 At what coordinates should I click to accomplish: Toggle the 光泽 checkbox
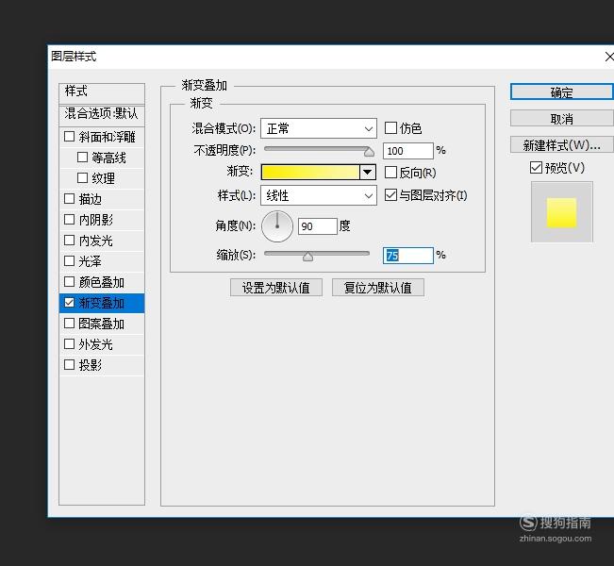tap(69, 261)
